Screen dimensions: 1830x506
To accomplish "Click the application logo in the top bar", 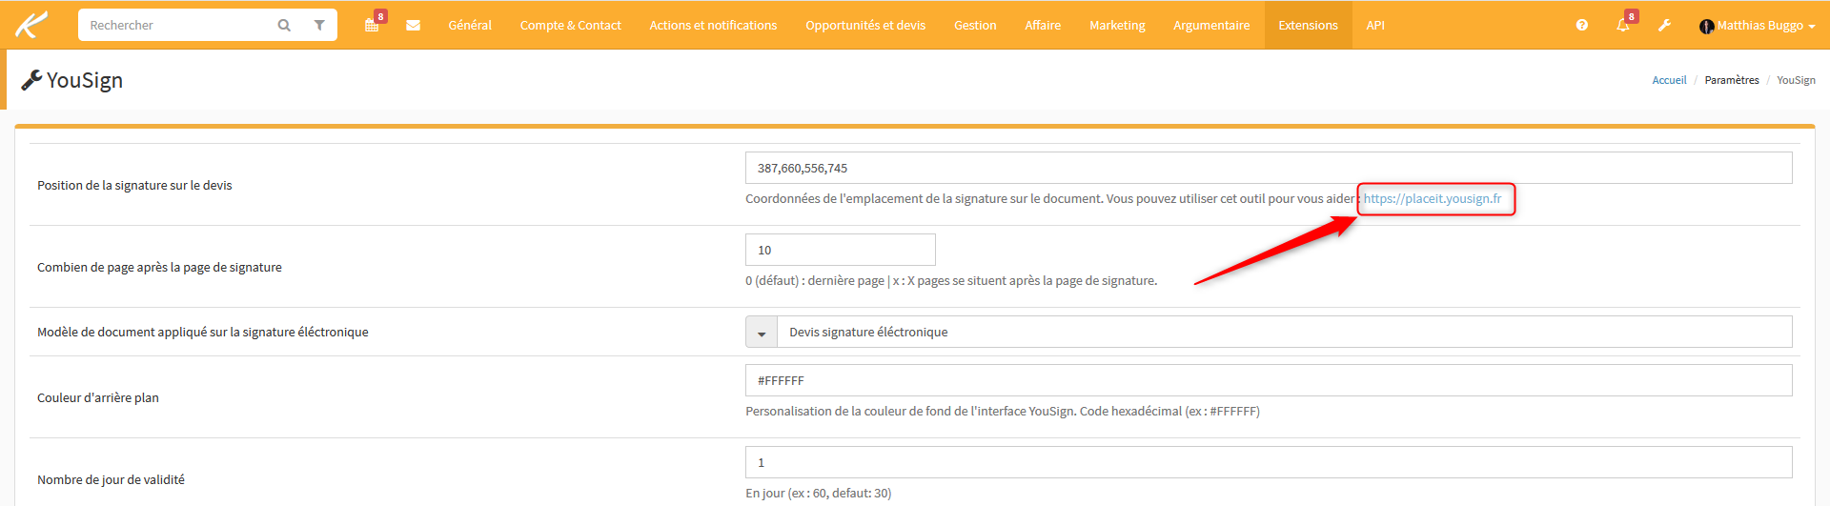I will point(31,25).
